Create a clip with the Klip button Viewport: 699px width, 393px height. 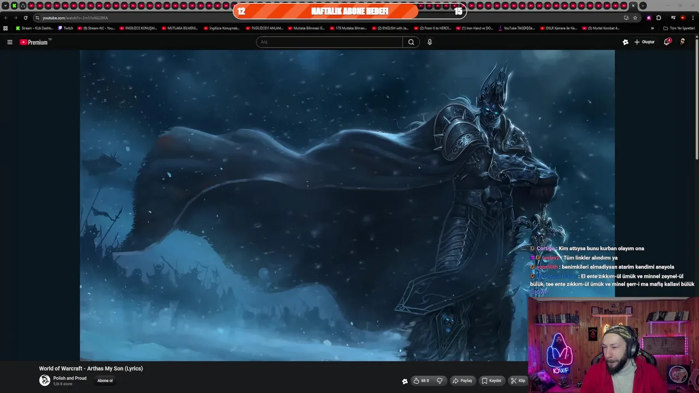pos(518,381)
